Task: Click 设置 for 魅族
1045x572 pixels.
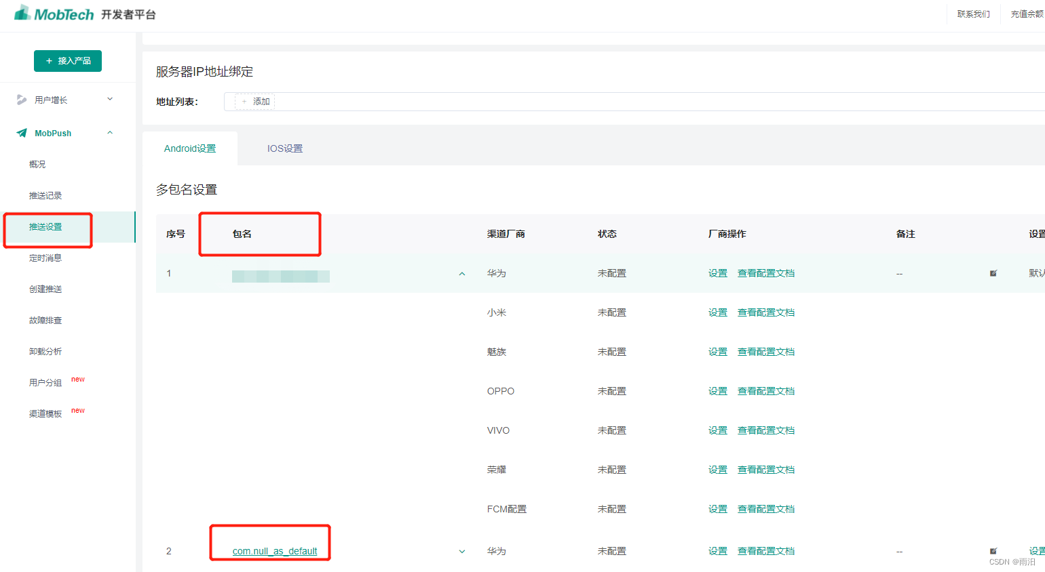Action: 718,352
